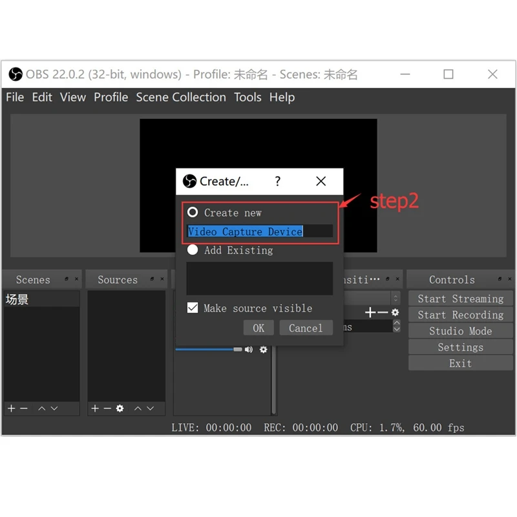The image size is (517, 517).
Task: Click the help question mark in Create dialog
Action: click(x=278, y=182)
